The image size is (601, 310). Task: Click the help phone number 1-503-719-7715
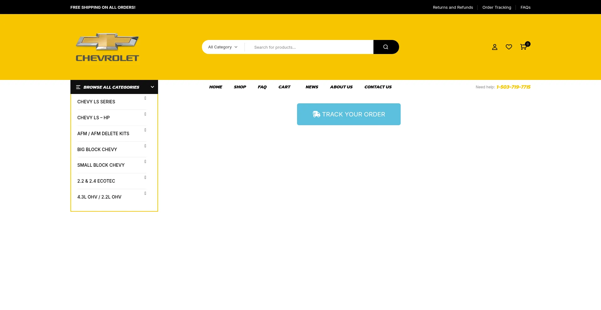click(x=513, y=87)
